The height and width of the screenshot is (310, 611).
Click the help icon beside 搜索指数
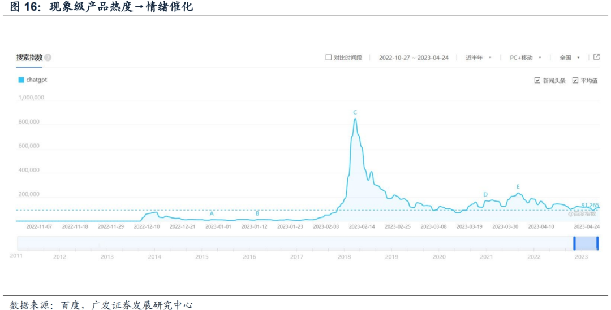(x=48, y=58)
